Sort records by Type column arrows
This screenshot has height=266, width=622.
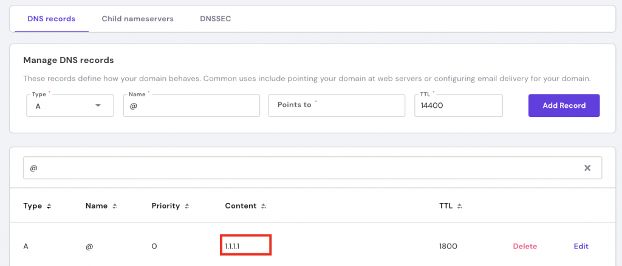click(49, 206)
